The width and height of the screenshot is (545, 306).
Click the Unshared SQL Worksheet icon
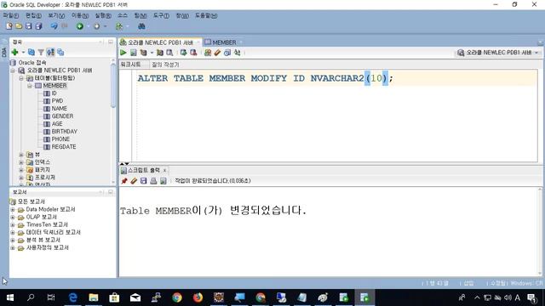click(x=208, y=53)
